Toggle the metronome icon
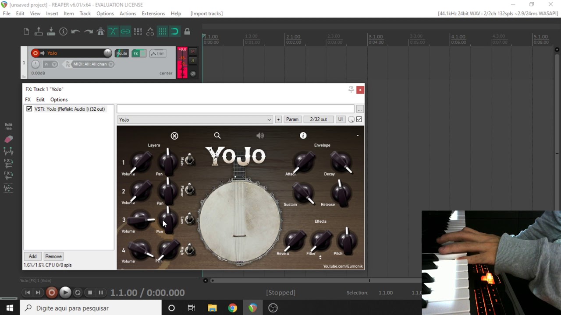The width and height of the screenshot is (561, 315). point(100,31)
